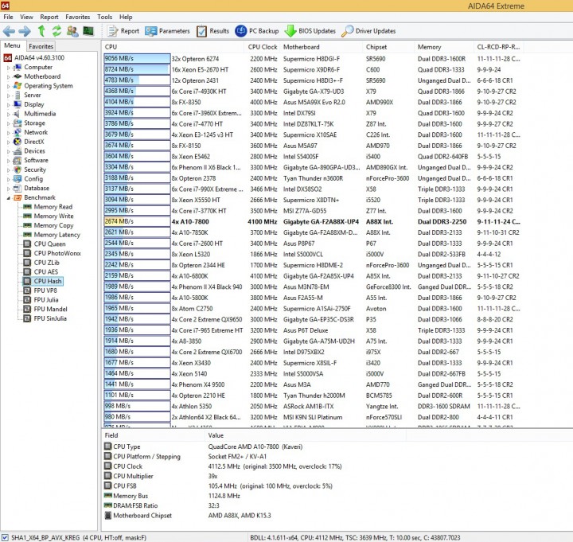
Task: Select the Server tree item
Action: pos(32,95)
